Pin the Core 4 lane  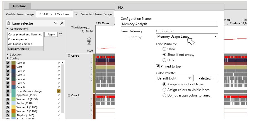[x=59, y=79]
